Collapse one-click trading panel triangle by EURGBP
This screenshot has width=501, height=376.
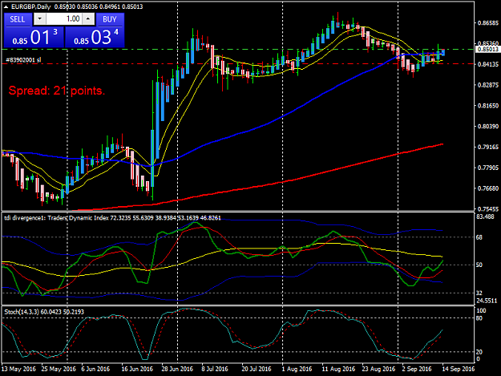[6, 6]
